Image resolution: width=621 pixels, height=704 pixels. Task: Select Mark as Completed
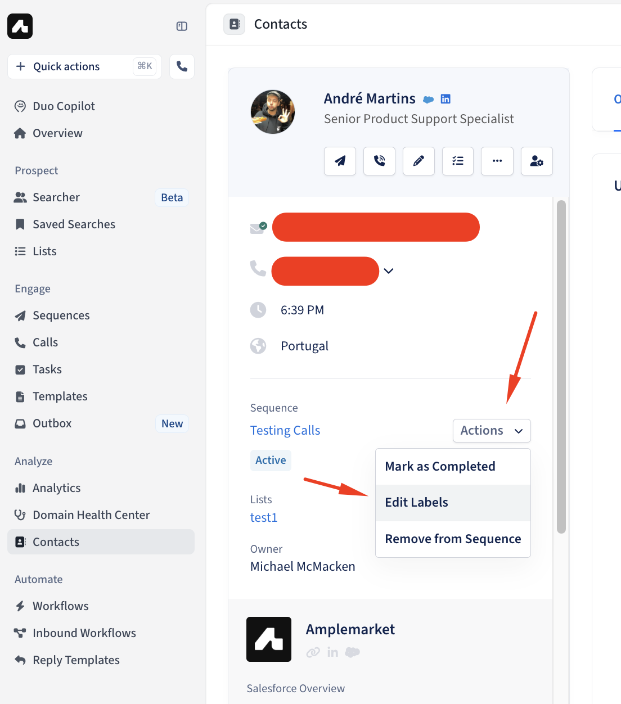[453, 467]
